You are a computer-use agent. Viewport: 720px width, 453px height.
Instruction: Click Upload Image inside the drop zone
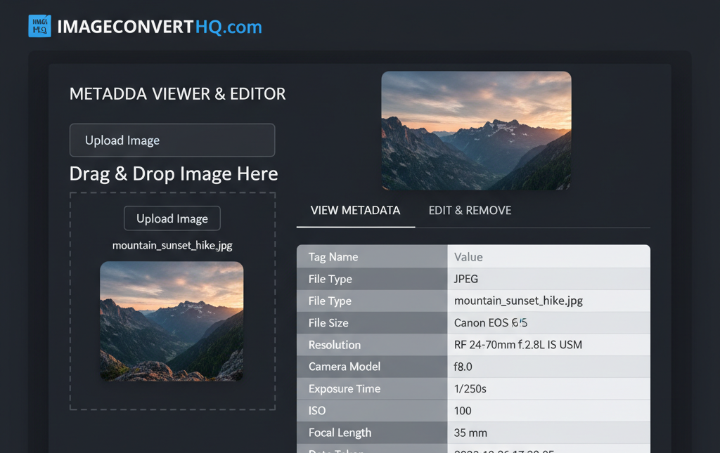[x=172, y=218]
